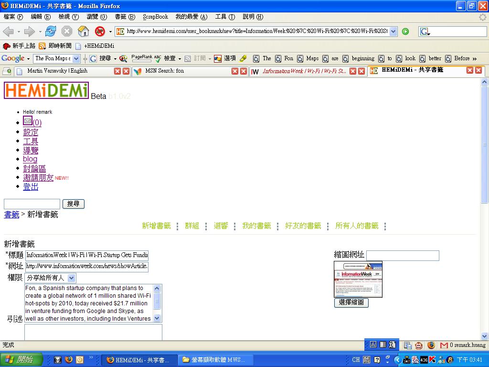Screen dimensions: 489x367
Task: Click the browser Forward arrow button
Action: [x=30, y=31]
